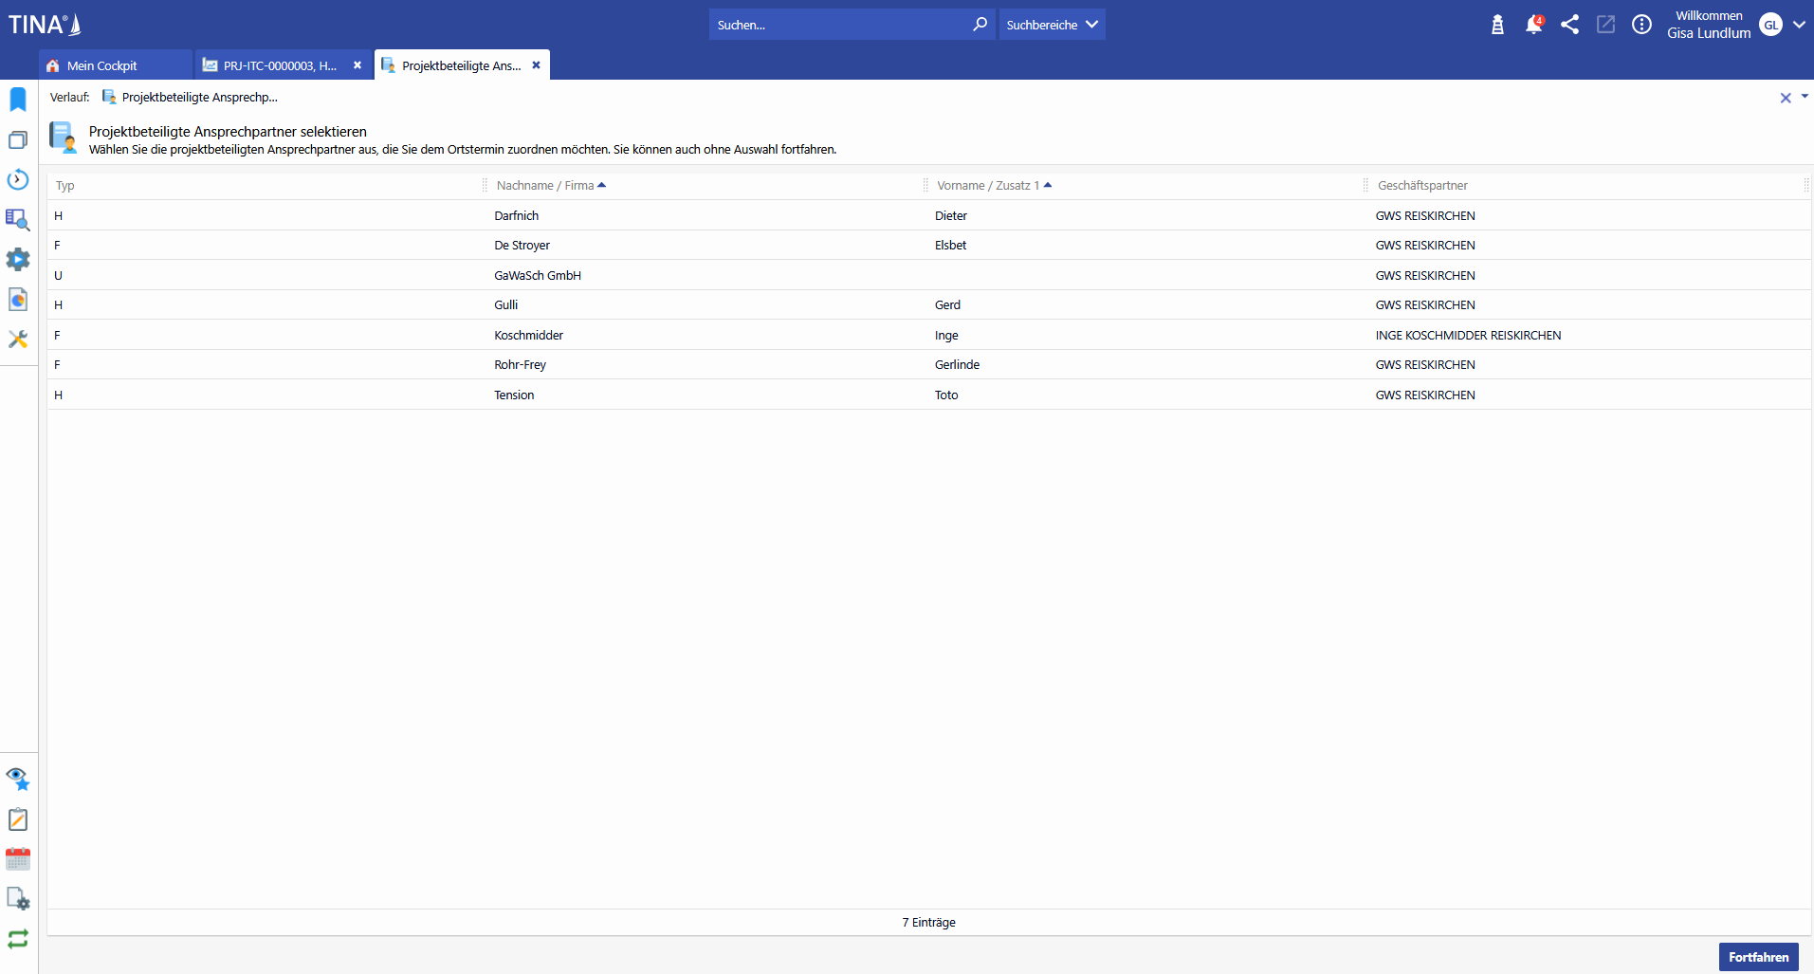1814x974 pixels.
Task: Click the info circle icon in header
Action: click(1641, 25)
